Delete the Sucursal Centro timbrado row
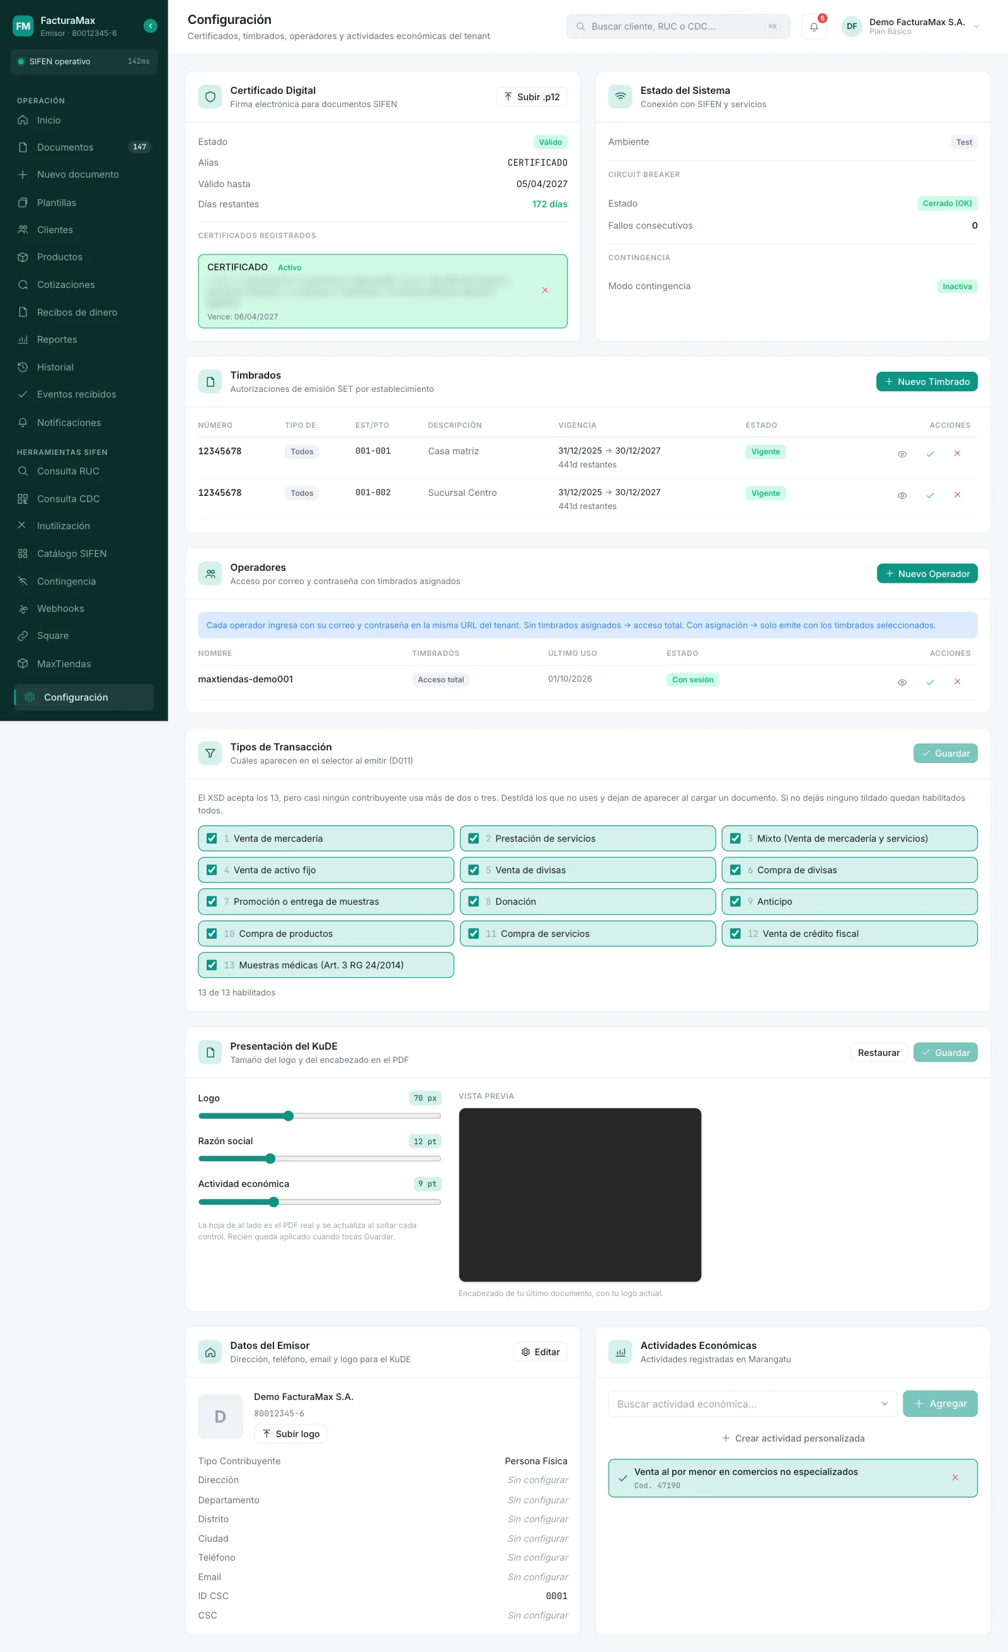The width and height of the screenshot is (1008, 1652). (x=957, y=495)
